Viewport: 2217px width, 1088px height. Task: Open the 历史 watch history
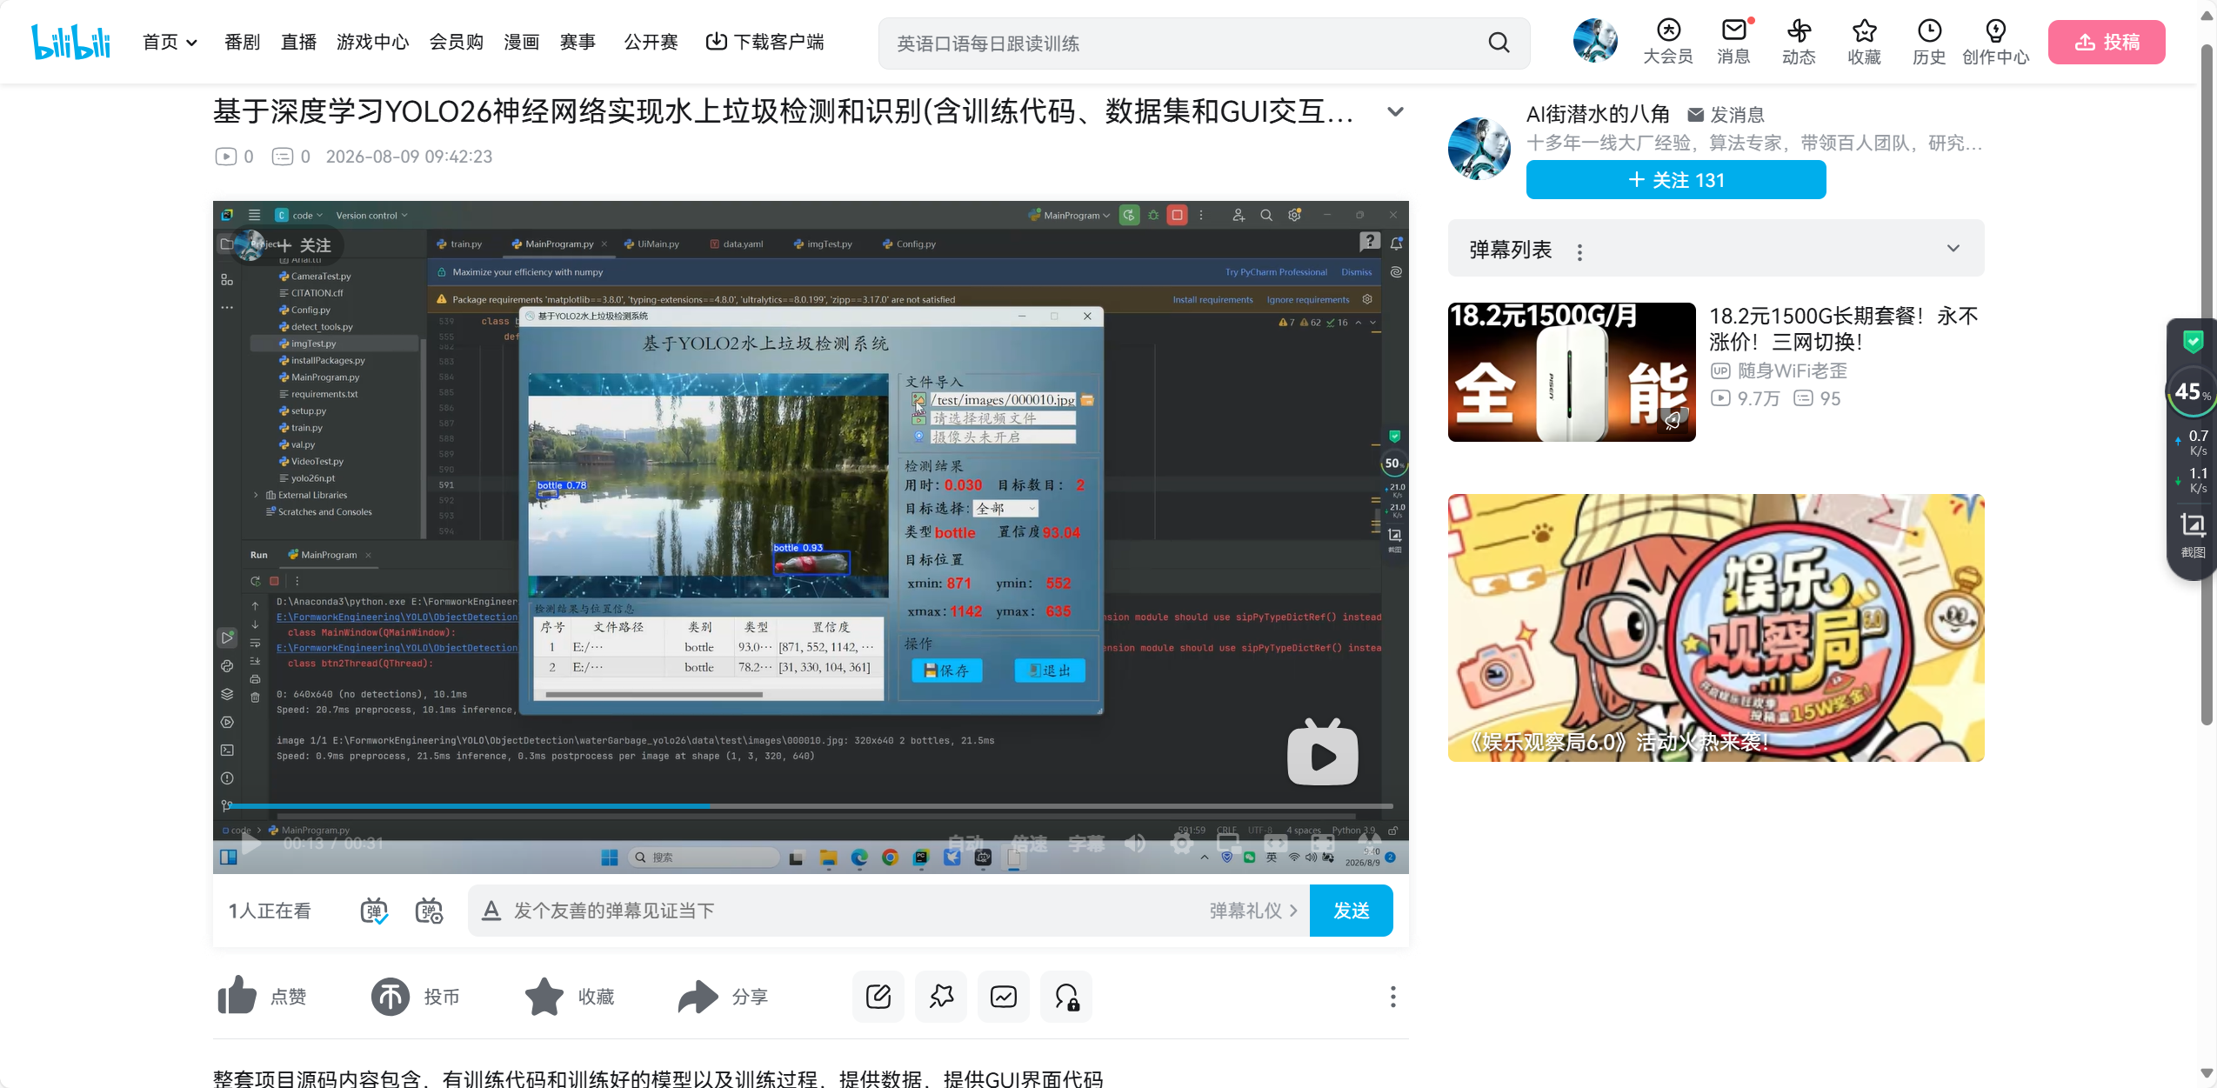(1929, 42)
